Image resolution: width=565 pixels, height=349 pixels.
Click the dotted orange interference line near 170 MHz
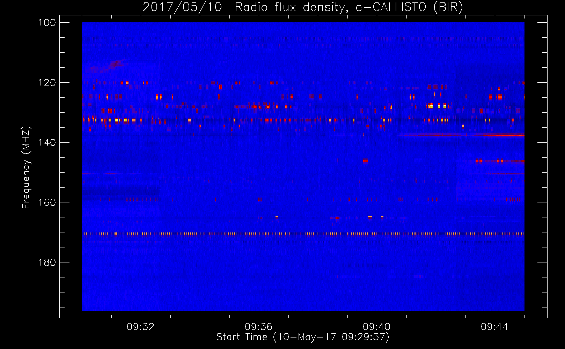tap(303, 234)
